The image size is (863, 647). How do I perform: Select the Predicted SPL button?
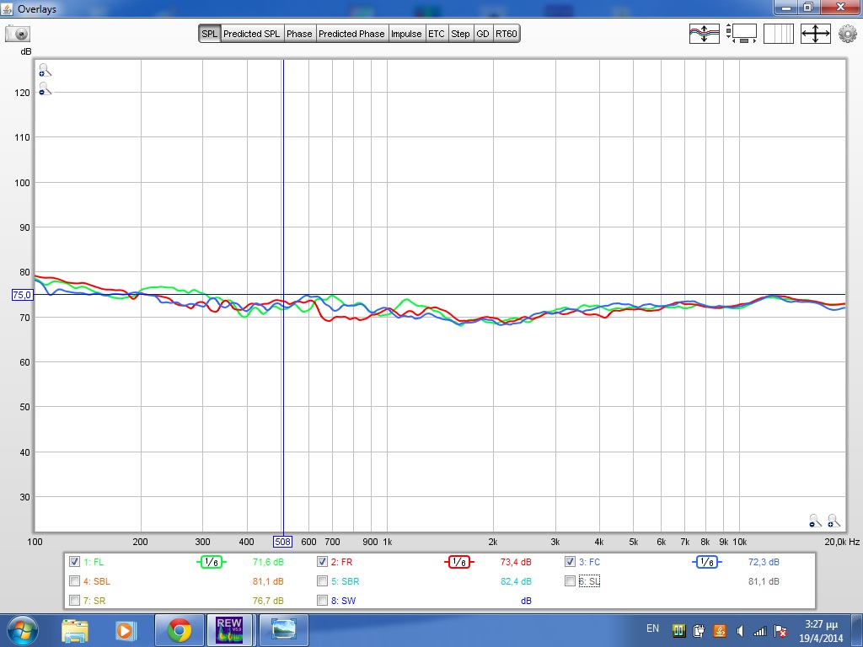coord(251,34)
